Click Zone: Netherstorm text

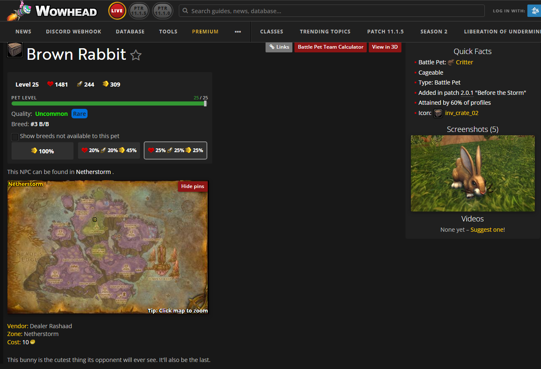(x=33, y=334)
